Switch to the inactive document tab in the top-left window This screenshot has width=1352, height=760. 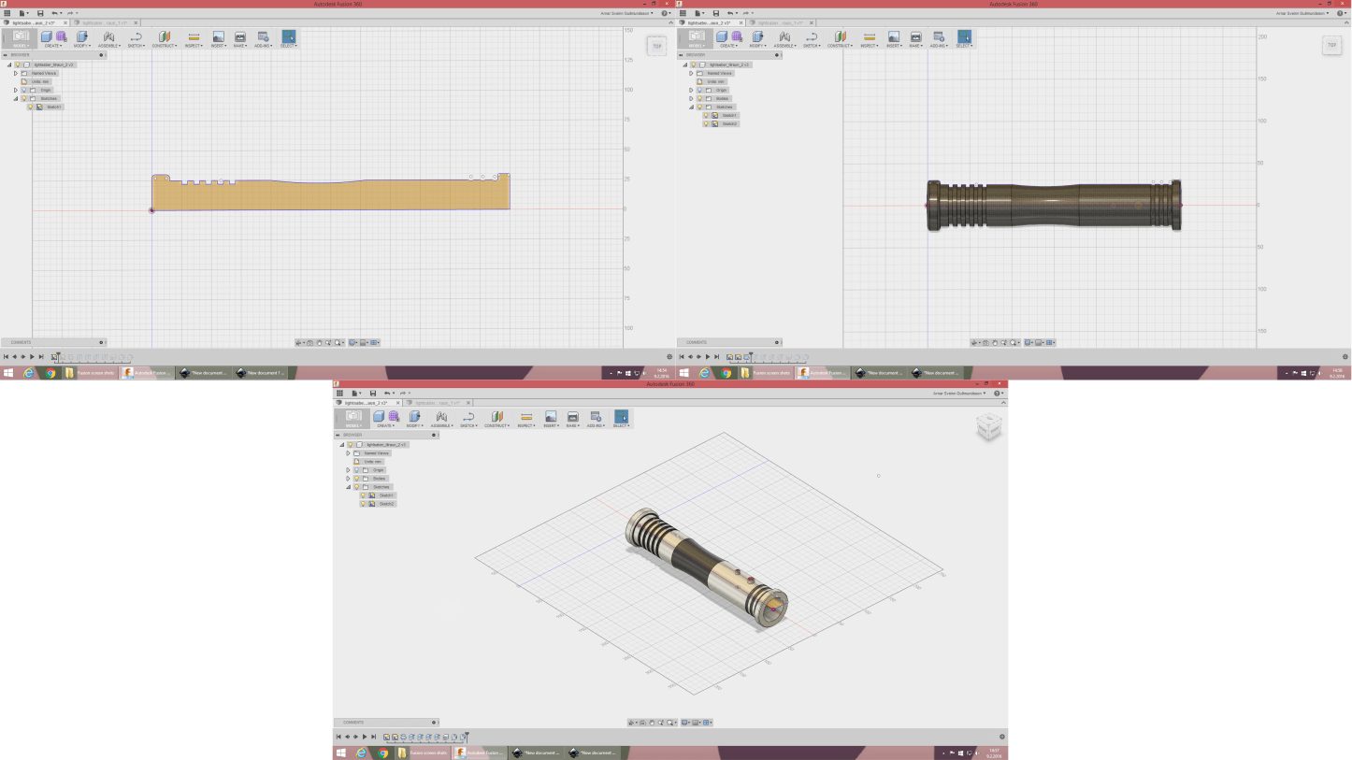(105, 22)
